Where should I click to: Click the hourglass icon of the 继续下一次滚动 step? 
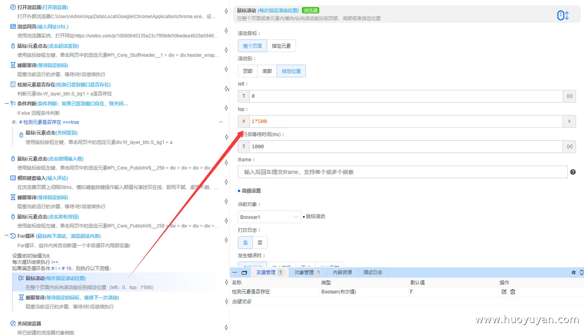(x=21, y=298)
